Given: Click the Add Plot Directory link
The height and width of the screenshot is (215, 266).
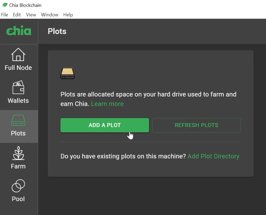Looking at the screenshot, I should point(214,156).
